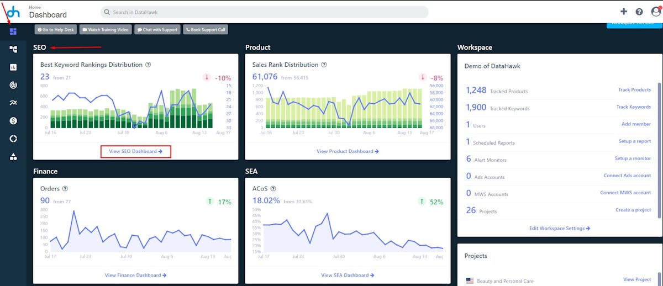Focus the Search in DataHawk field
663x286 pixels.
(264, 12)
